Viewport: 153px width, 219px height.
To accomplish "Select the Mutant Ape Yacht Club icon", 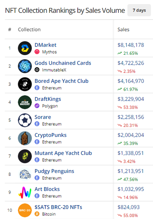I will [x=25, y=156].
